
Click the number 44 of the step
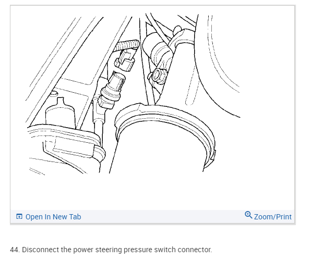(15, 250)
